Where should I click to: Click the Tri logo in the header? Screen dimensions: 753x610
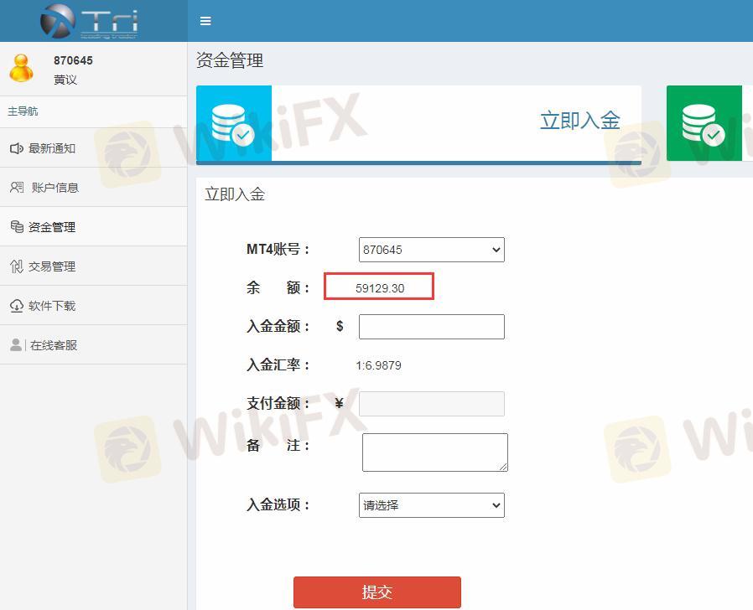pos(90,21)
